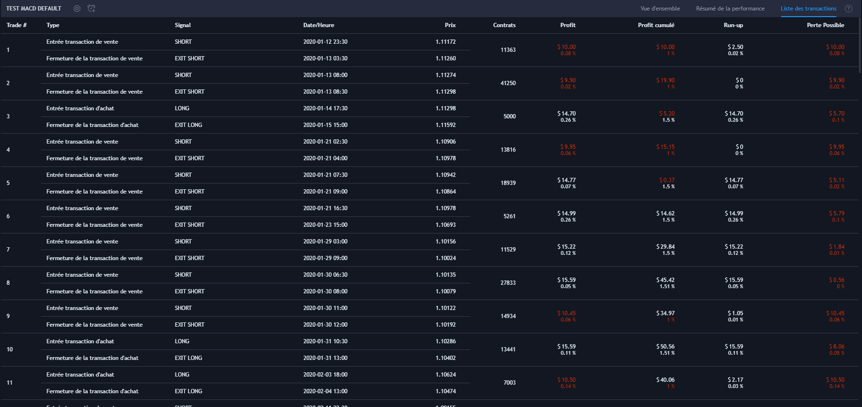Click trade 10 exit dated 2020-01-31 13:00

pos(325,358)
